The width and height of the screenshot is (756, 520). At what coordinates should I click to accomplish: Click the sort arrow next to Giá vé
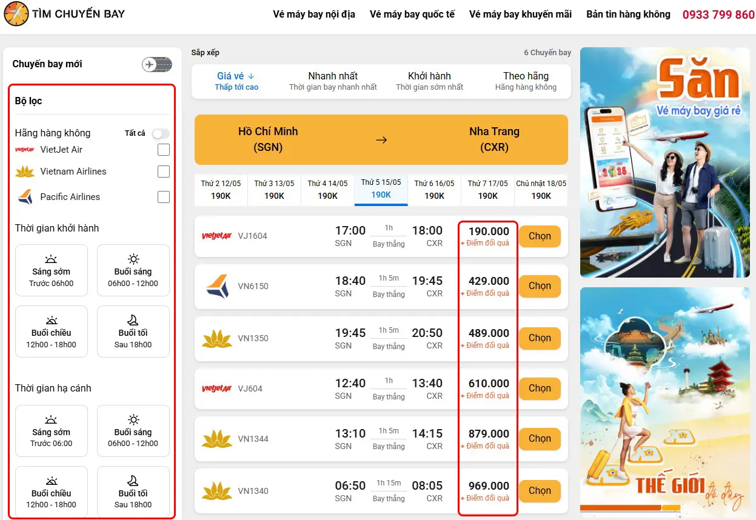(251, 76)
